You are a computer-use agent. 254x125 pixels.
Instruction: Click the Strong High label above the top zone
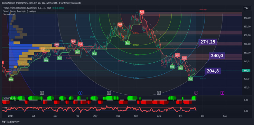coord(203,10)
